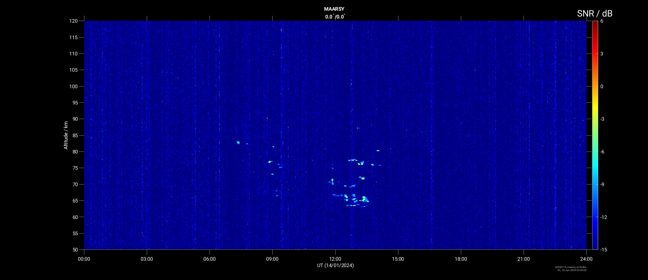Click the 120 km altitude tick label
Viewport: 648px width, 280px height.
coord(73,21)
